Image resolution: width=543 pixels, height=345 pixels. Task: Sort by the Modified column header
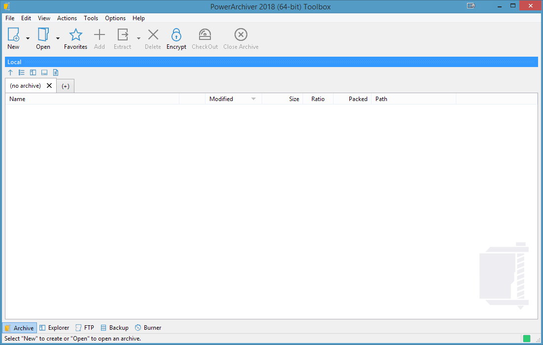pos(234,99)
